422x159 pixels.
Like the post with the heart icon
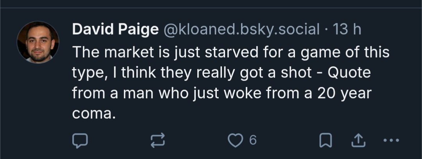[x=235, y=140]
